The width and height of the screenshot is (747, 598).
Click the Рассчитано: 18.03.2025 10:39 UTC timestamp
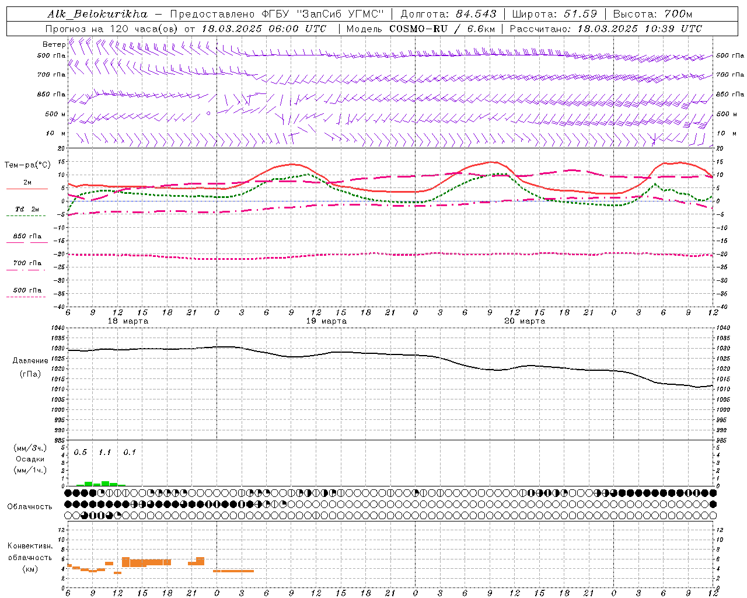pyautogui.click(x=606, y=29)
